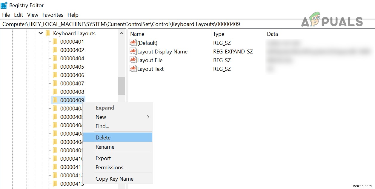Viewport: 375px width, 189px height.
Task: Click the folder icon for key 00000404
Action: [x=55, y=59]
